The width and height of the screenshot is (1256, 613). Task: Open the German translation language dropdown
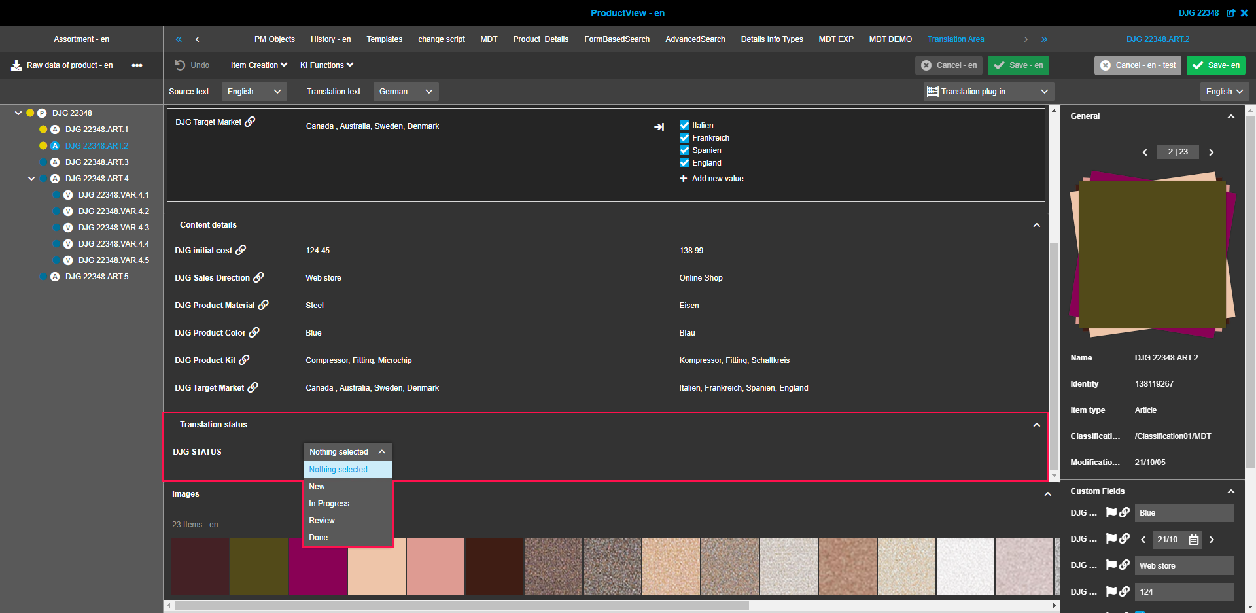tap(406, 92)
